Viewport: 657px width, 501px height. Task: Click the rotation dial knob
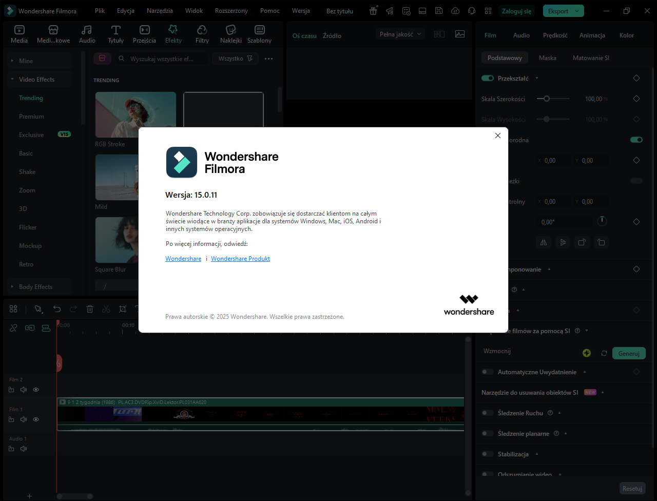pyautogui.click(x=602, y=221)
